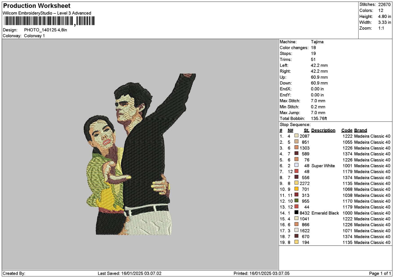The image size is (394, 278).
Task: Click the height value '4.80 in'
Action: point(384,17)
